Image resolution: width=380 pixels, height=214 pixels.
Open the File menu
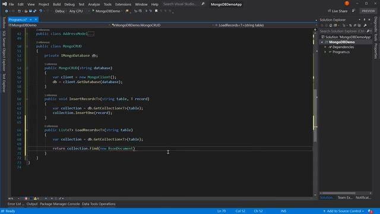click(11, 4)
